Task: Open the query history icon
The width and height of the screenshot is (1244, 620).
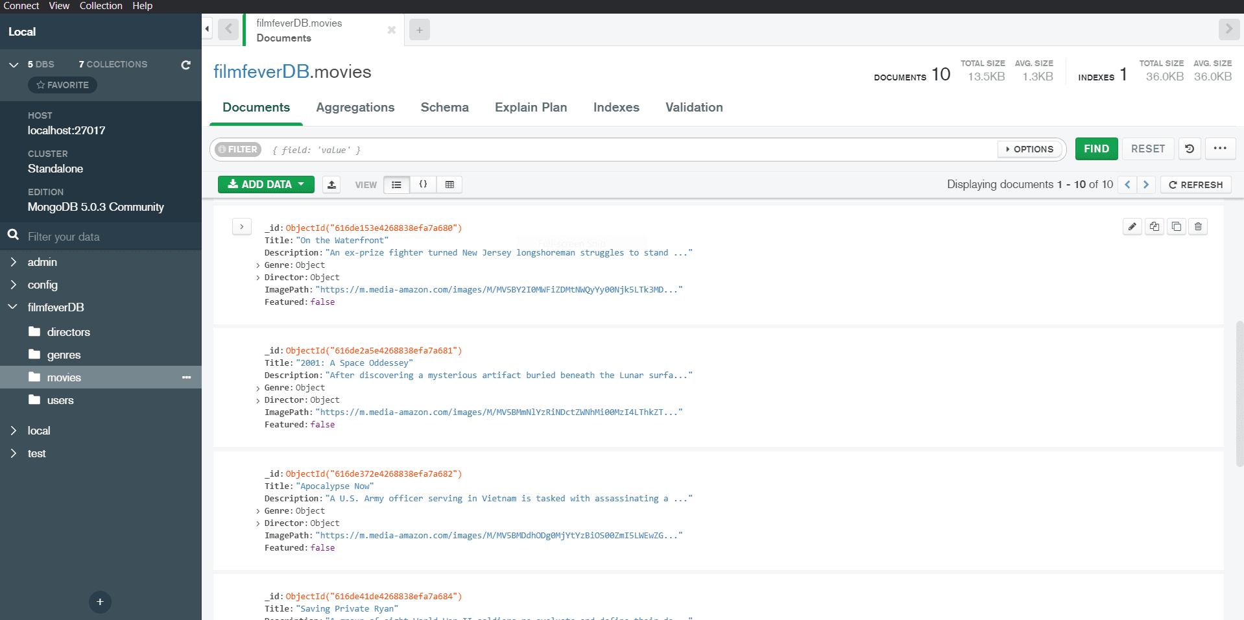Action: 1190,149
